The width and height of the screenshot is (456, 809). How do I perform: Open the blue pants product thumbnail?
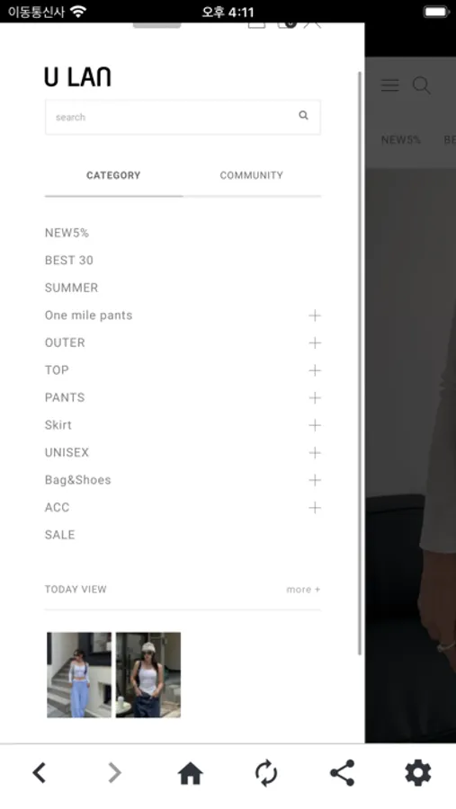click(79, 674)
